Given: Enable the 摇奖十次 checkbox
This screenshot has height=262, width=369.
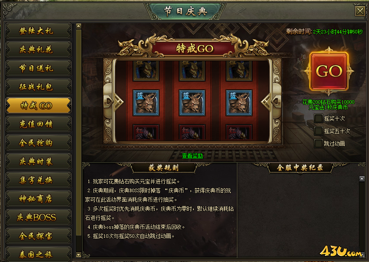Looking at the screenshot, I should [318, 118].
